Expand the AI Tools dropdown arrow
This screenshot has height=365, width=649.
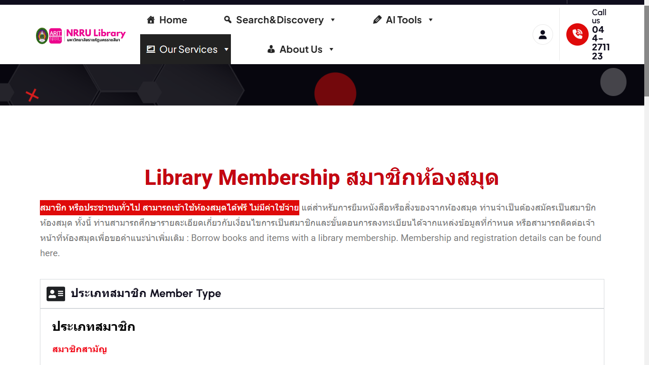[430, 20]
